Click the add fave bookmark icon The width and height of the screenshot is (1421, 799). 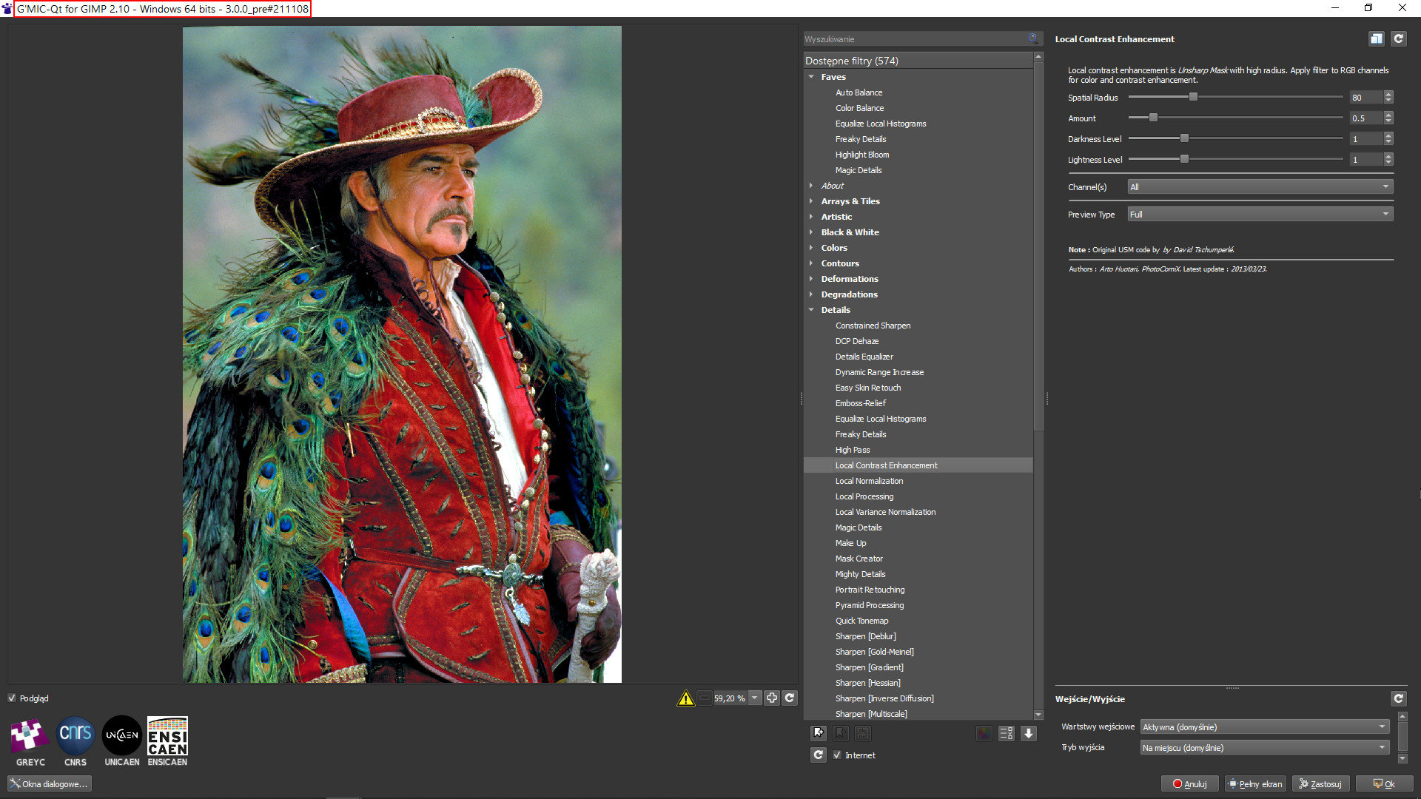pyautogui.click(x=818, y=733)
